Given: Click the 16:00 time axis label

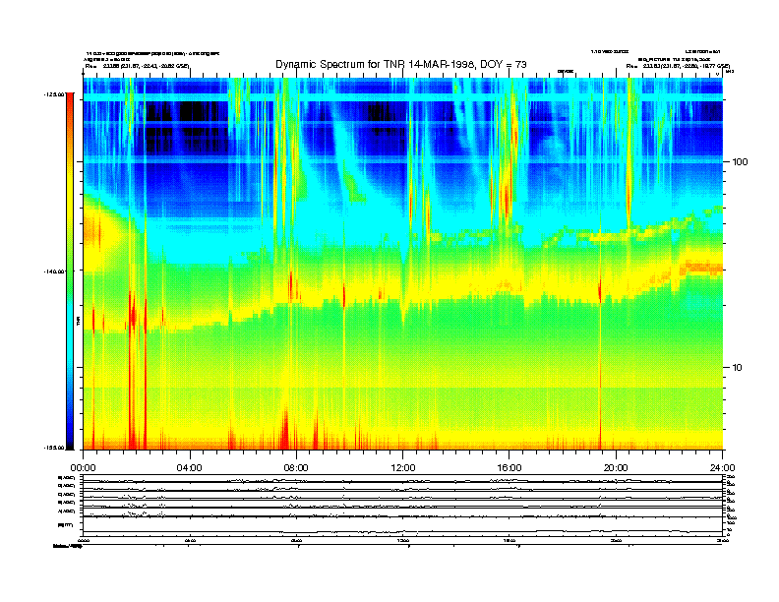Looking at the screenshot, I should pos(509,468).
